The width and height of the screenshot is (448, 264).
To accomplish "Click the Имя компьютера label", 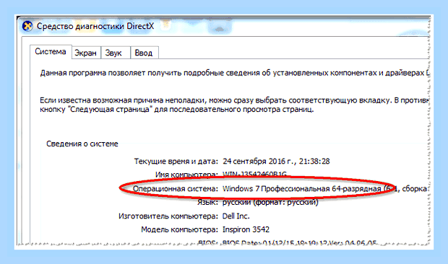I will tap(186, 174).
